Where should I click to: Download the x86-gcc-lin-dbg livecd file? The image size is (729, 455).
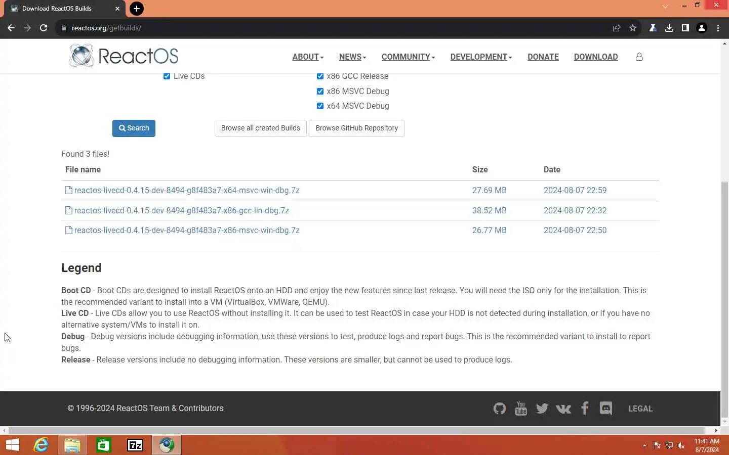tap(182, 210)
